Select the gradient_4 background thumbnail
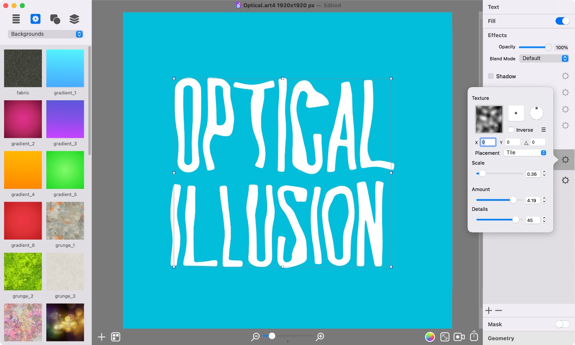This screenshot has height=345, width=575. click(23, 170)
